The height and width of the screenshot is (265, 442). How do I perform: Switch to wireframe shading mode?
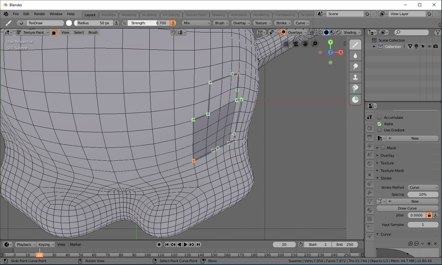[320, 32]
